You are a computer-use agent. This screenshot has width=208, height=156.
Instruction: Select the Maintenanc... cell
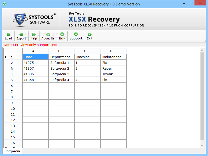tap(113, 57)
